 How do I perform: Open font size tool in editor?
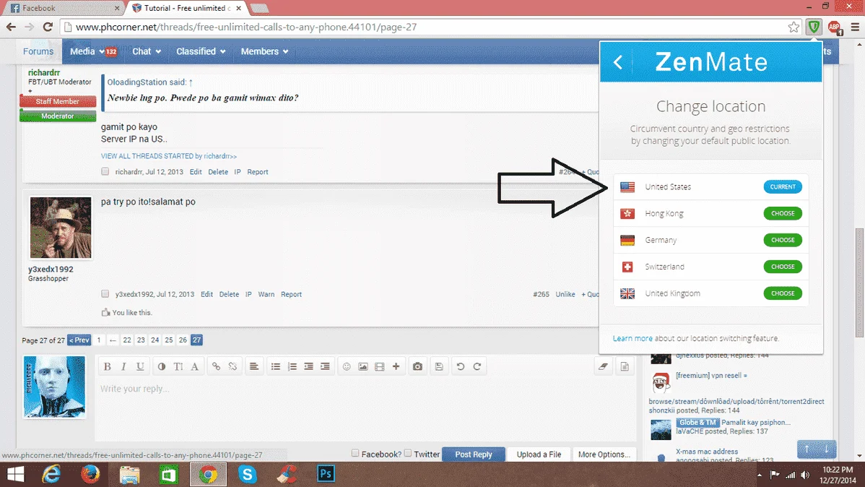pos(178,366)
